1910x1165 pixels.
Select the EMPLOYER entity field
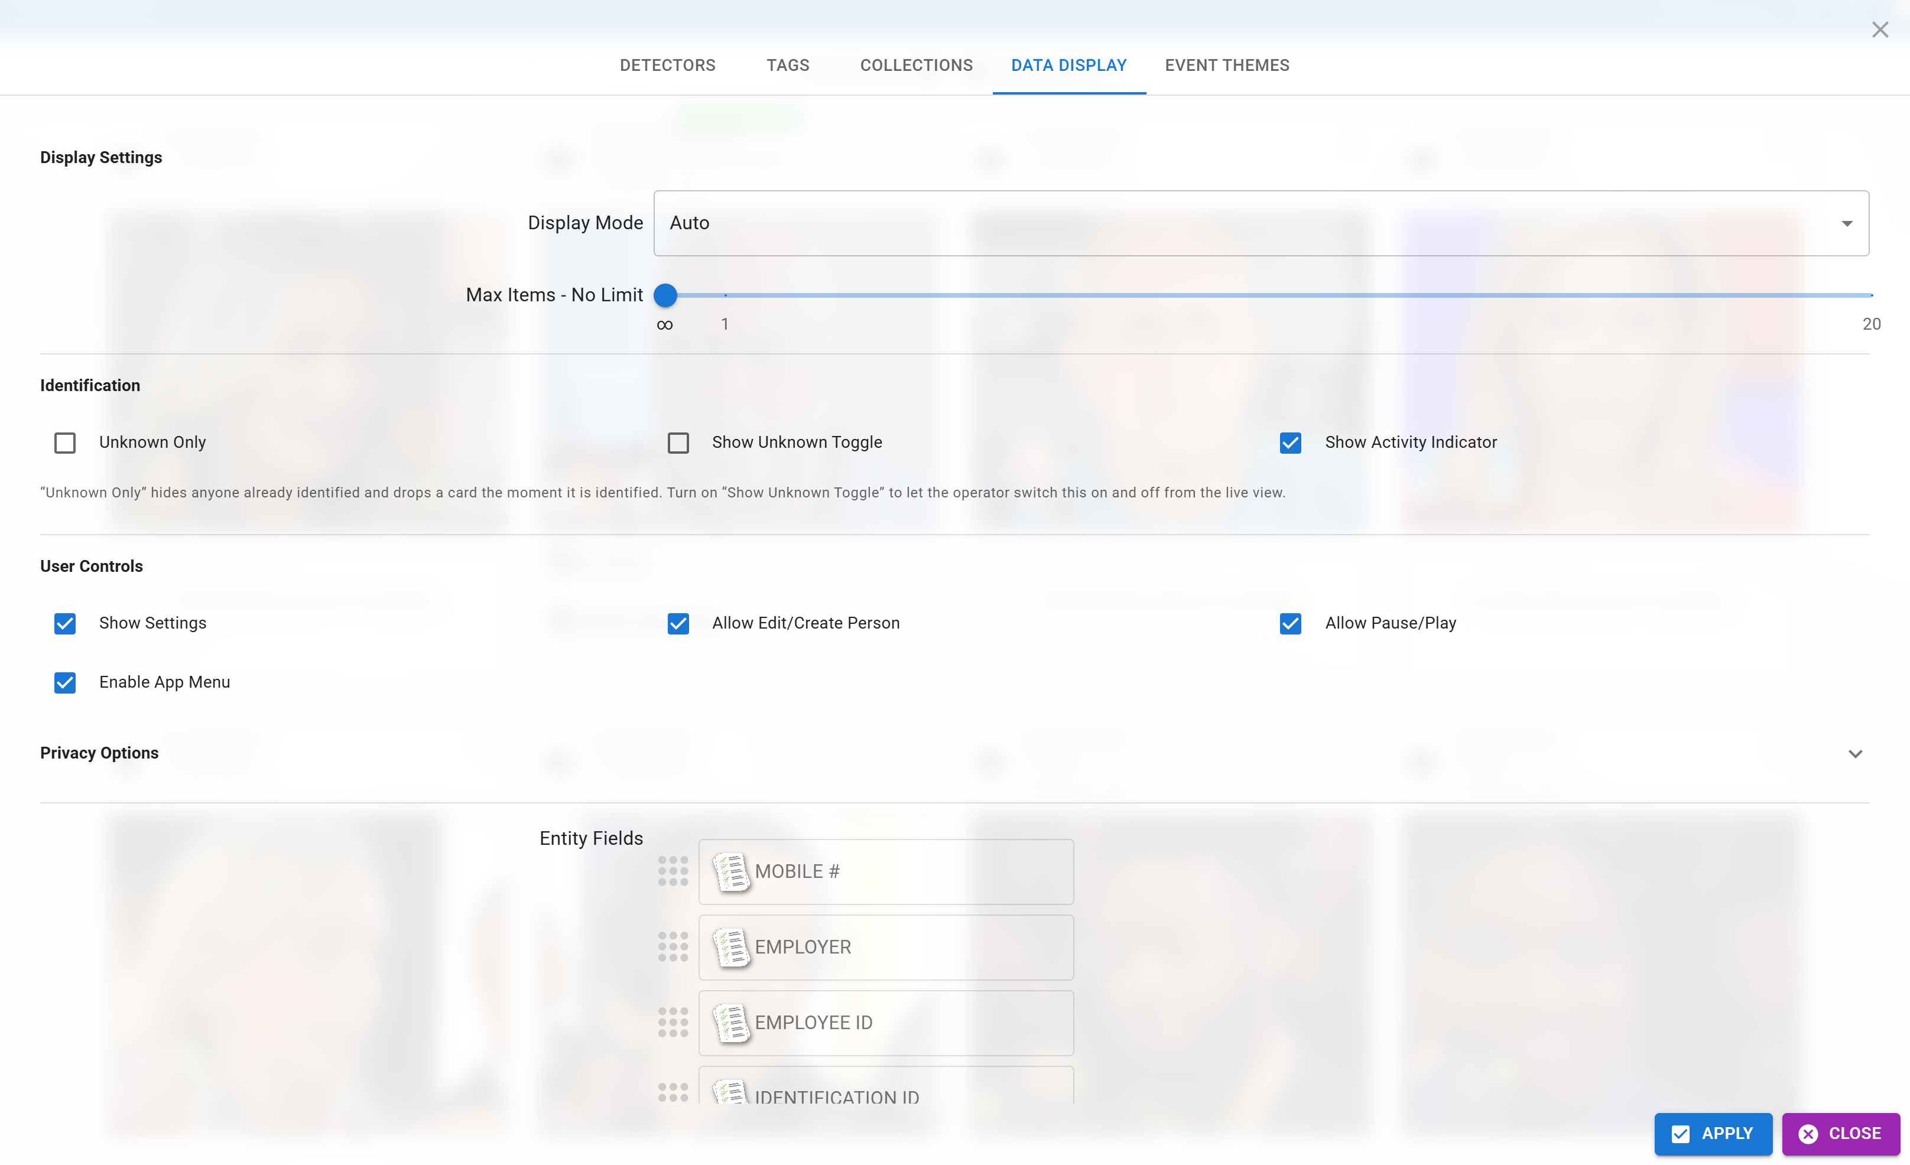point(886,946)
